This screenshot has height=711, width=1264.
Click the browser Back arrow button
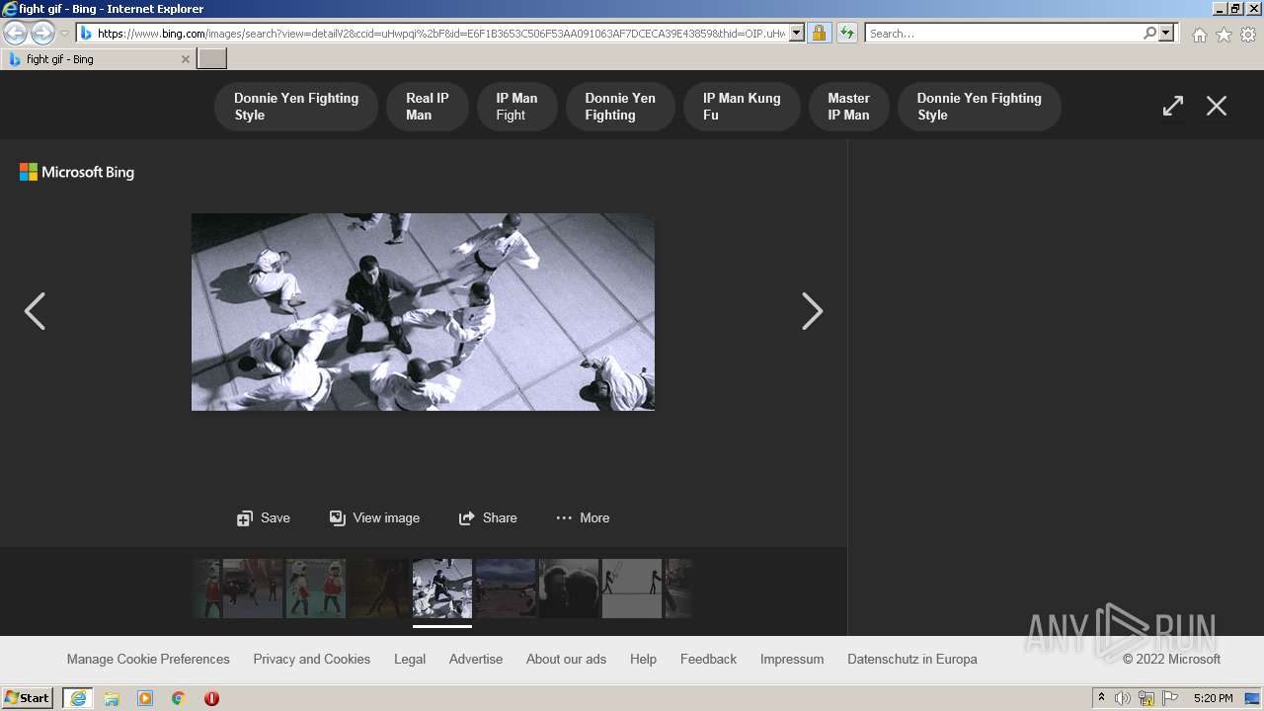pos(16,34)
